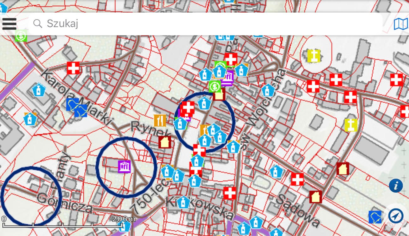
Task: Open the hamburger menu
Action: (x=9, y=24)
